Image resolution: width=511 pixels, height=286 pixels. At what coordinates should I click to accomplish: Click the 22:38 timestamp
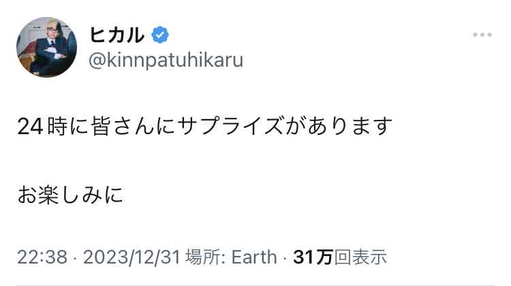[x=42, y=257]
